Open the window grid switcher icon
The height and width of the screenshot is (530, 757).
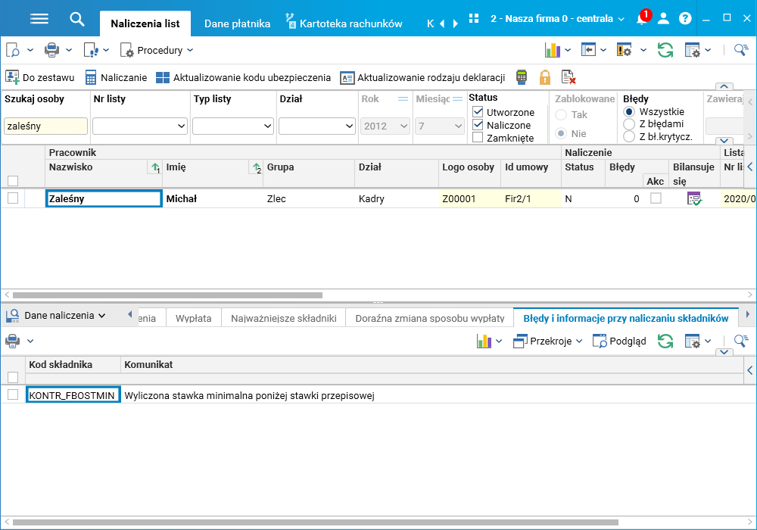tap(474, 18)
